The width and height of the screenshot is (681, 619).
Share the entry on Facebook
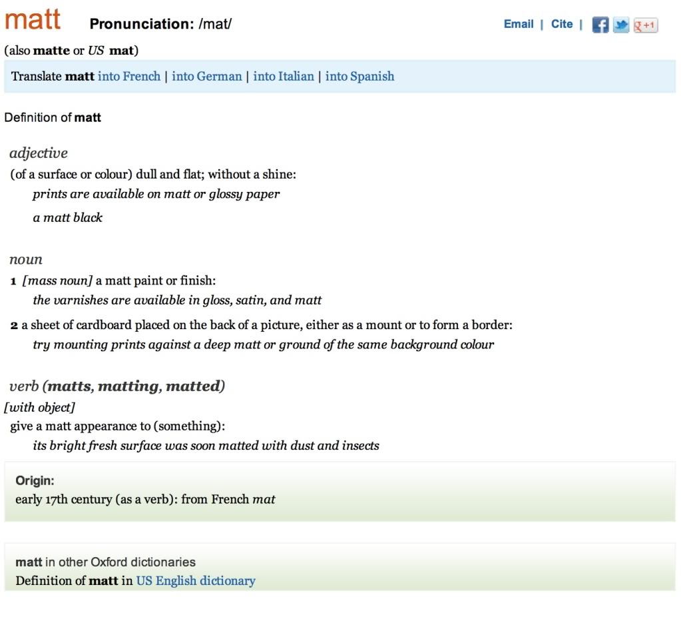click(600, 25)
